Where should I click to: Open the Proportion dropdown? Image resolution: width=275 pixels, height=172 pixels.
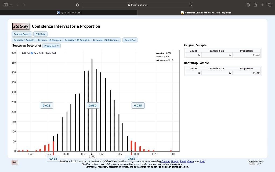51,46
